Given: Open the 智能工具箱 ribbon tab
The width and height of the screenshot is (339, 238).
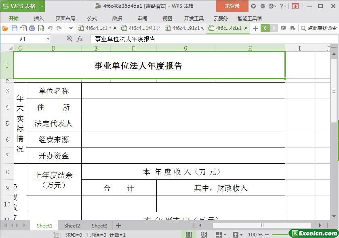Looking at the screenshot, I should (249, 18).
